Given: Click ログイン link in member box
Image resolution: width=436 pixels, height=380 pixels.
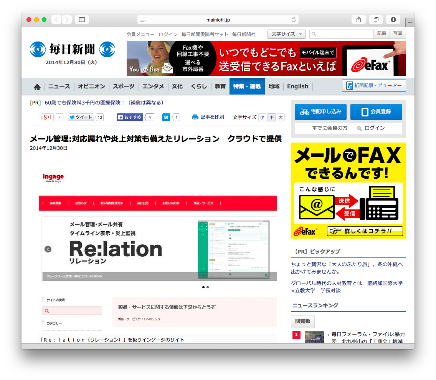Looking at the screenshot, I should coord(375,128).
